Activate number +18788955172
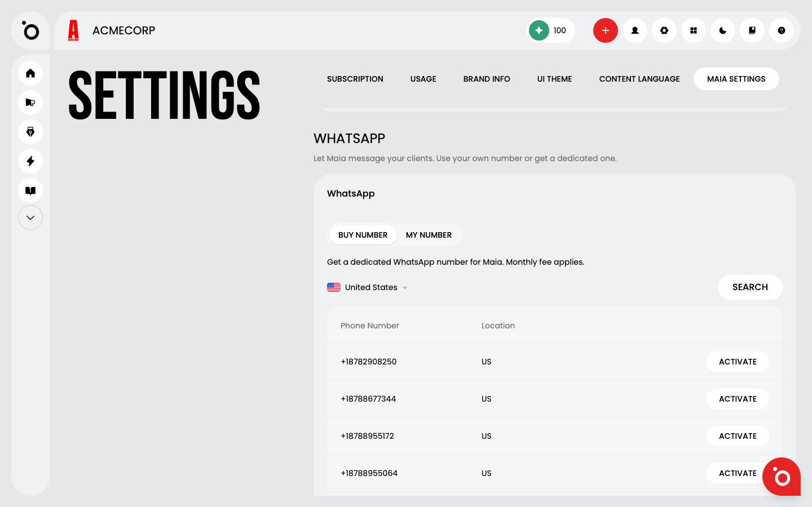Image resolution: width=812 pixels, height=507 pixels. [738, 436]
